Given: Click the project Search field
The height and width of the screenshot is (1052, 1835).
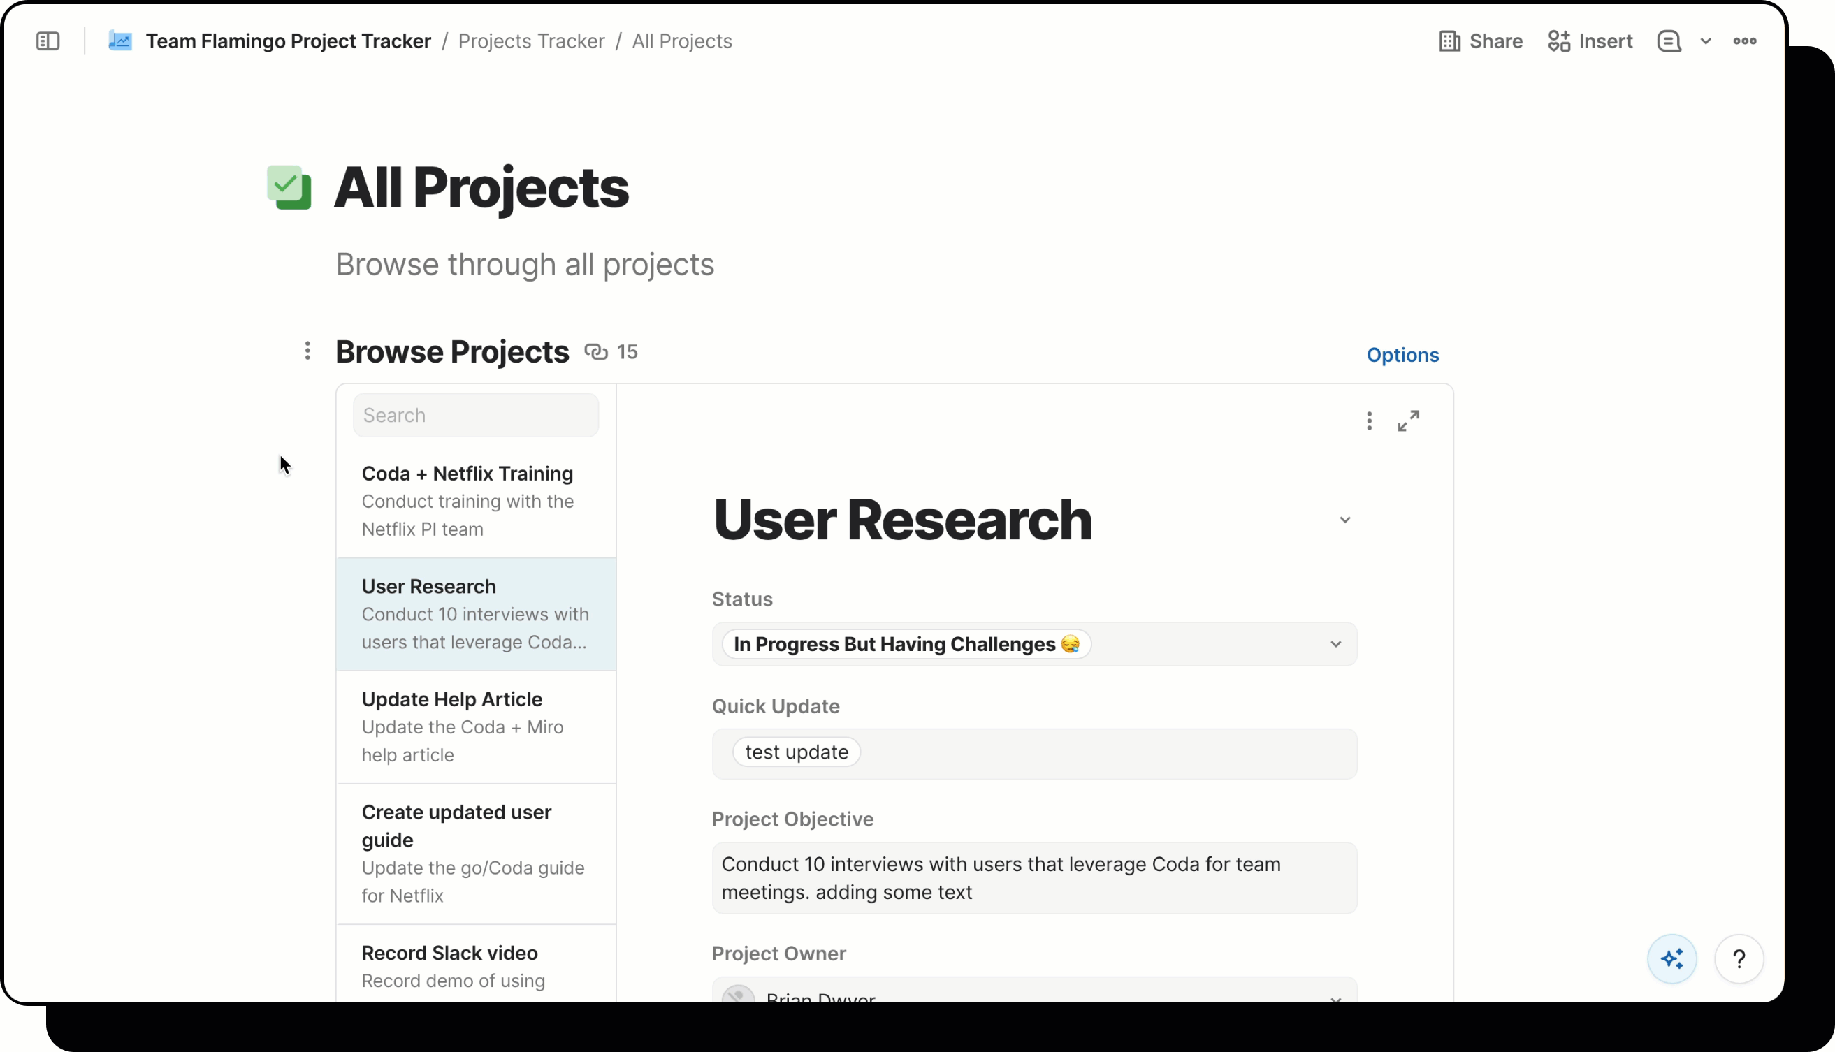Looking at the screenshot, I should coord(476,415).
